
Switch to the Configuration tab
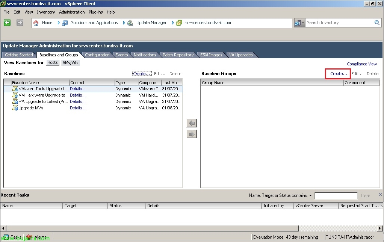(x=97, y=55)
